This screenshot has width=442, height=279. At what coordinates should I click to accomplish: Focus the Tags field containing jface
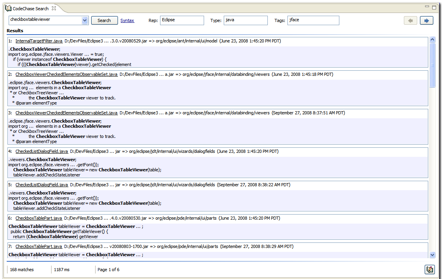[313, 20]
